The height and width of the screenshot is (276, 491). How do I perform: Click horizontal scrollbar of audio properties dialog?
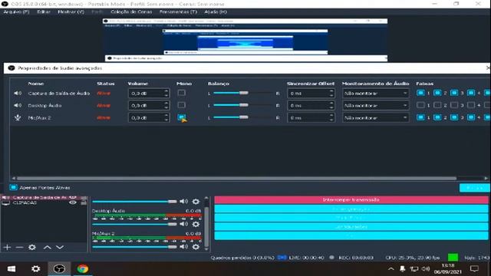coord(236,178)
